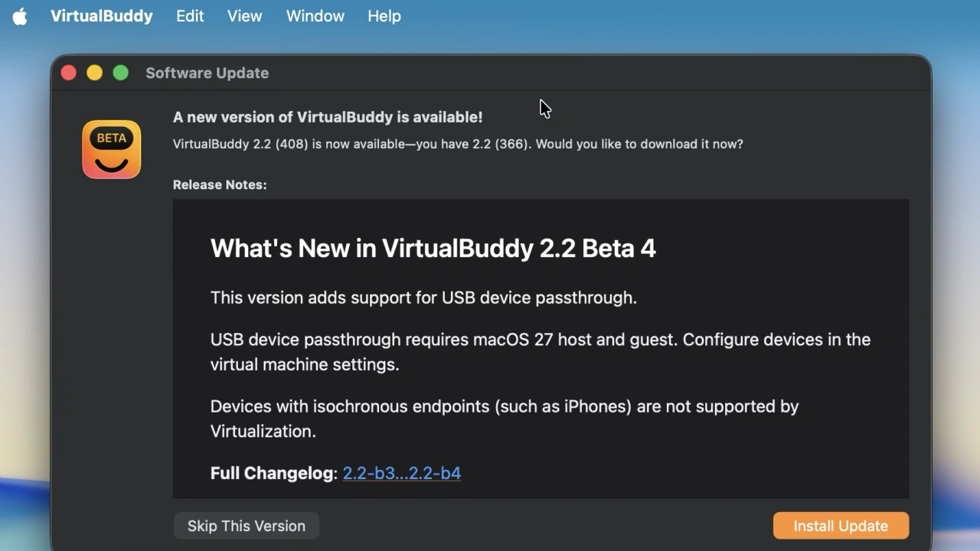
Task: Open the Window menu
Action: click(x=315, y=16)
